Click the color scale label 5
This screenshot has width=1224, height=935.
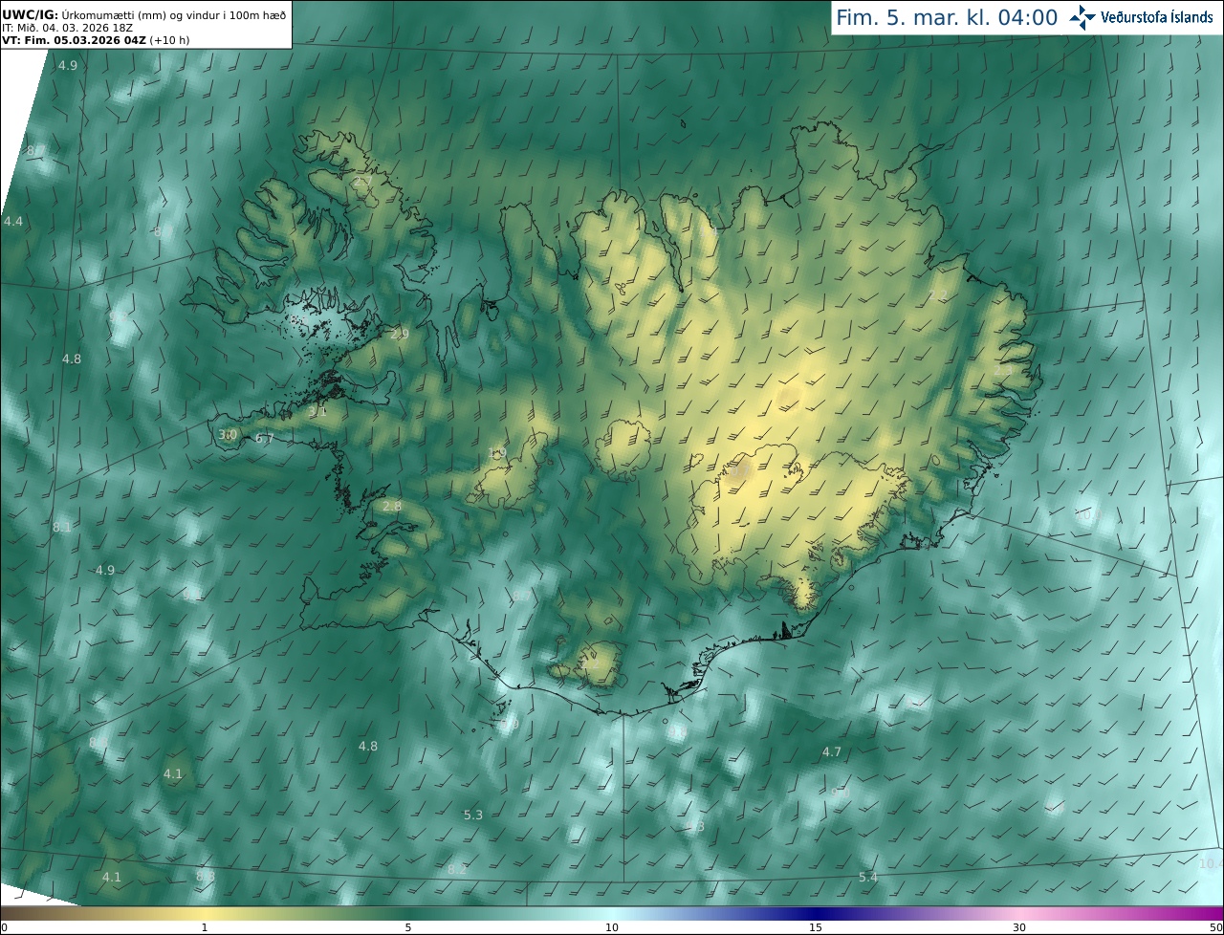[x=408, y=927]
